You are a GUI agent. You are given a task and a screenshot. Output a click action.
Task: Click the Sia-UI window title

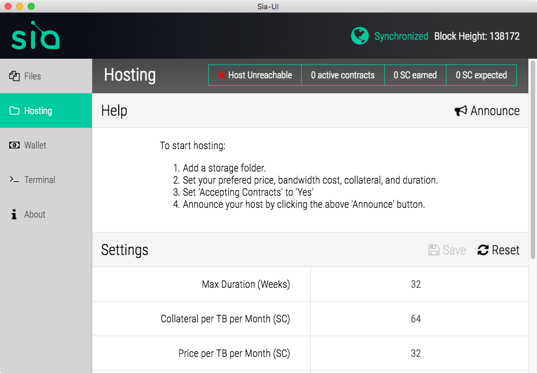pos(268,6)
